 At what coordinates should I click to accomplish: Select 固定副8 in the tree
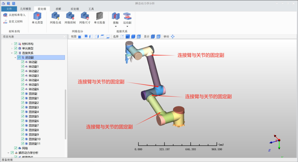[x=34, y=130]
